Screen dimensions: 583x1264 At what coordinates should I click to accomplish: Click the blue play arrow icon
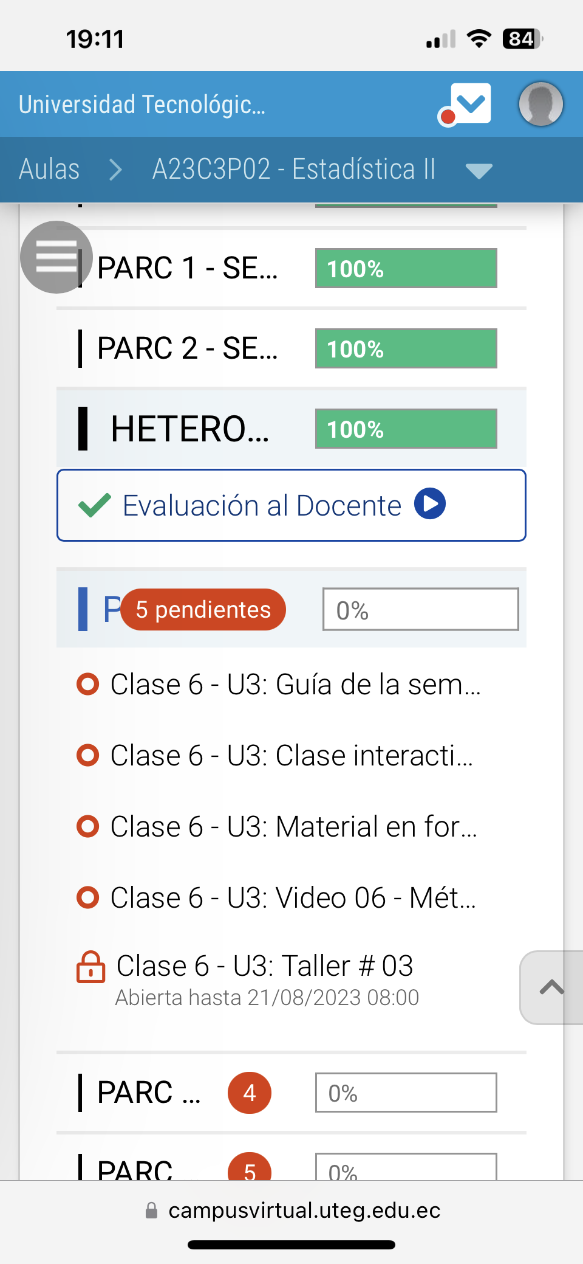tap(430, 504)
